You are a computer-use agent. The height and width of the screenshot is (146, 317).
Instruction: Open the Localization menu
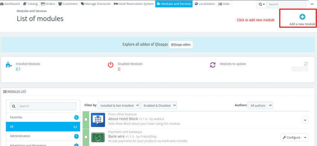[x=205, y=4]
